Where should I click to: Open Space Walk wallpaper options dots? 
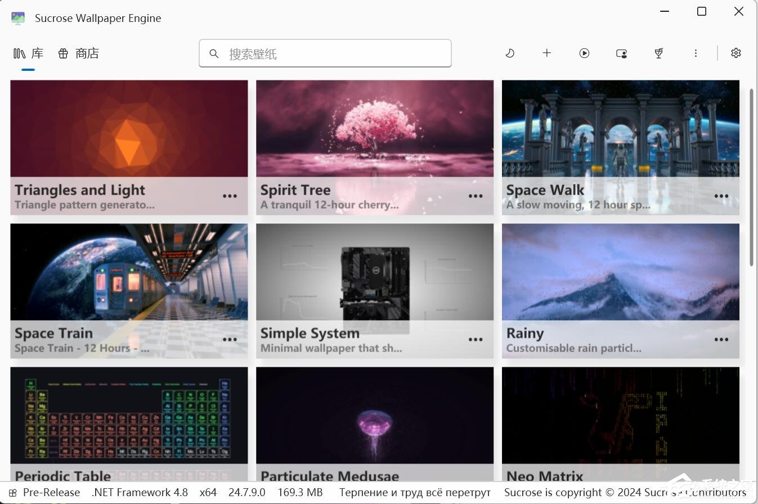coord(721,196)
